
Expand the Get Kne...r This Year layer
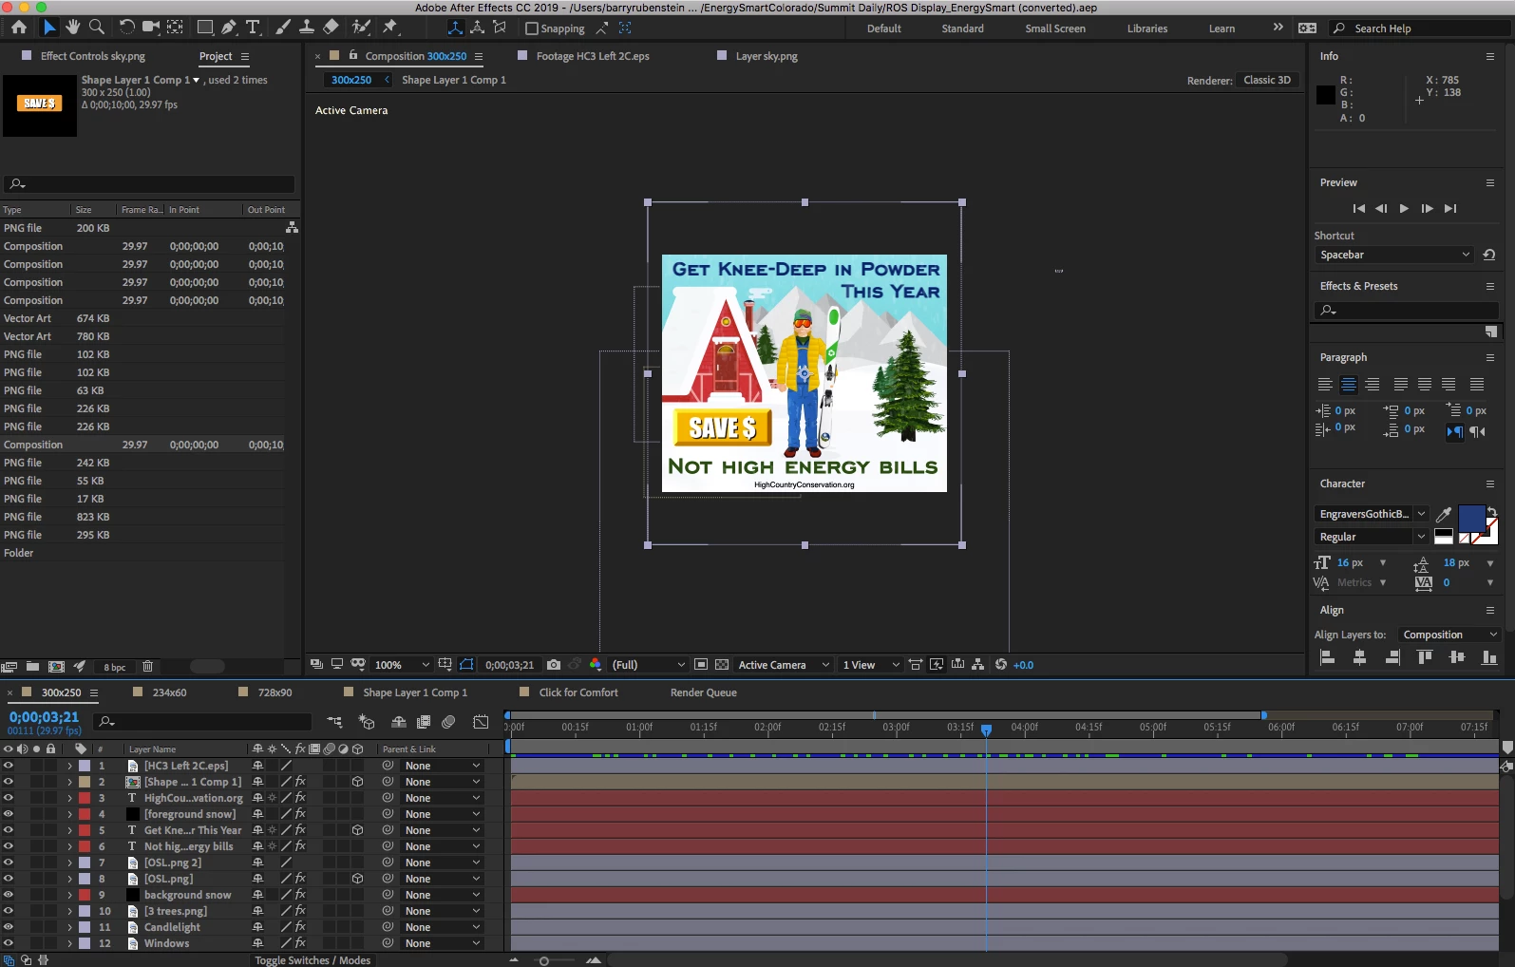(x=69, y=830)
